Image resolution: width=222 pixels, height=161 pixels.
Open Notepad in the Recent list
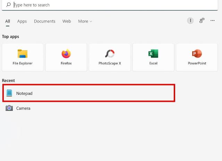pos(89,93)
